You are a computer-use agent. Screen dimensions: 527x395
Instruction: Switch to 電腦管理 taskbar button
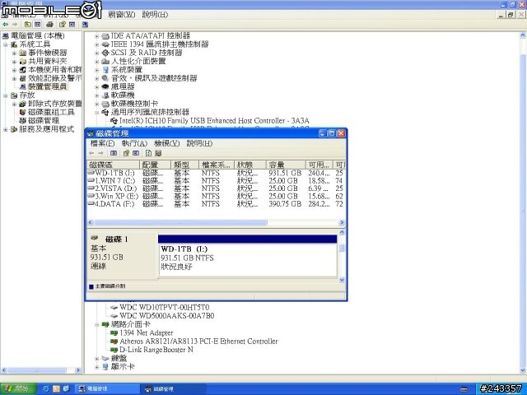coord(106,389)
